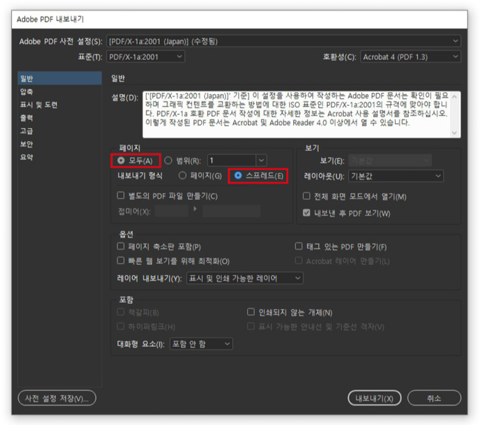This screenshot has width=482, height=425.
Task: Enable 페이지 축소판 포함 checkbox
Action: pos(120,246)
